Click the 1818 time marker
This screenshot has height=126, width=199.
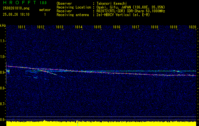(x=155, y=27)
